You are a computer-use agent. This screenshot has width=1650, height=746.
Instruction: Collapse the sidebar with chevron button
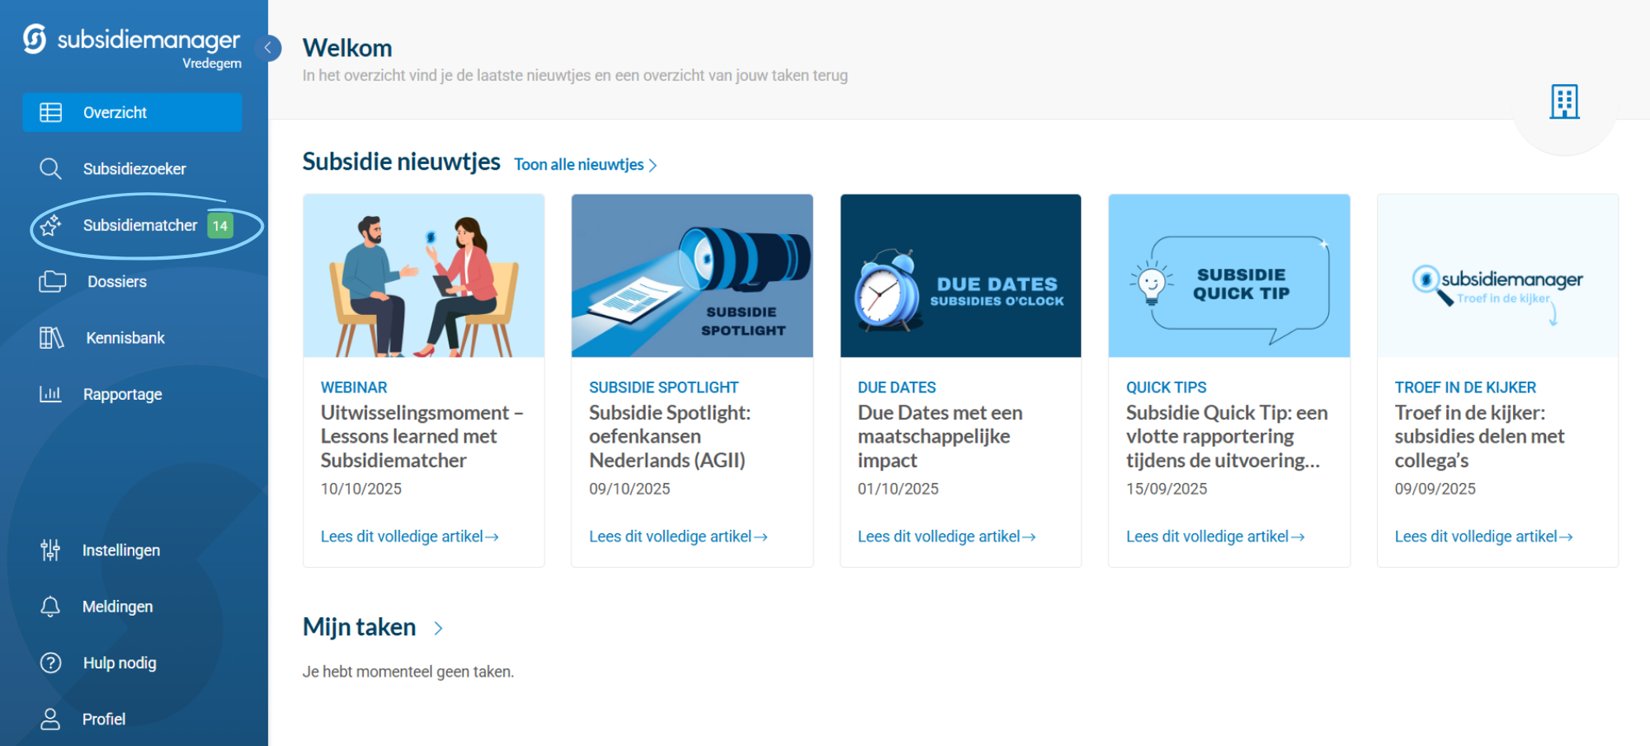[x=267, y=49]
